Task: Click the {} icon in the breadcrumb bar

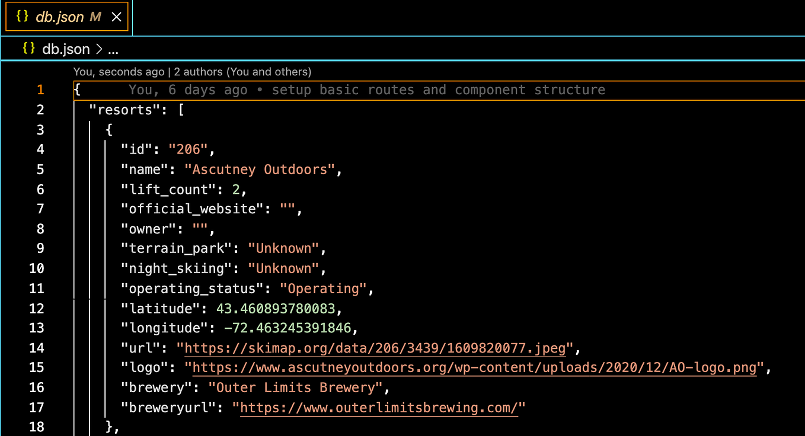Action: click(x=28, y=49)
